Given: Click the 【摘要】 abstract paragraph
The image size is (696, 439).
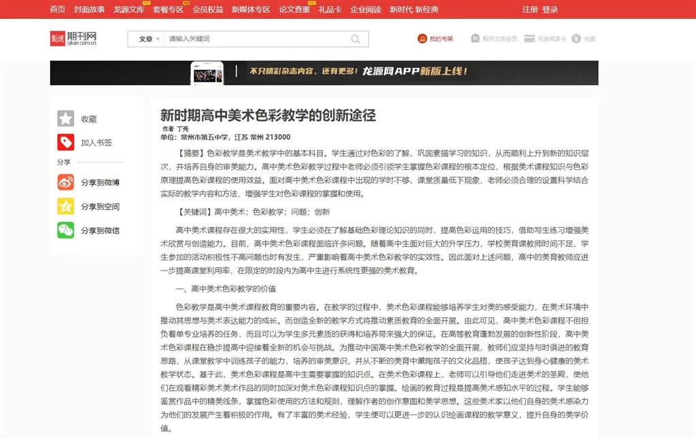Looking at the screenshot, I should tap(375, 173).
